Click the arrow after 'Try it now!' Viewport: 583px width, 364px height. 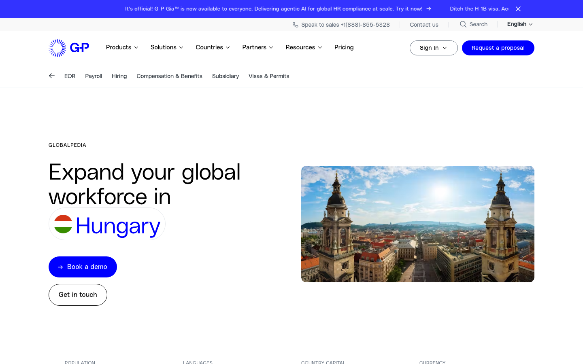click(429, 8)
